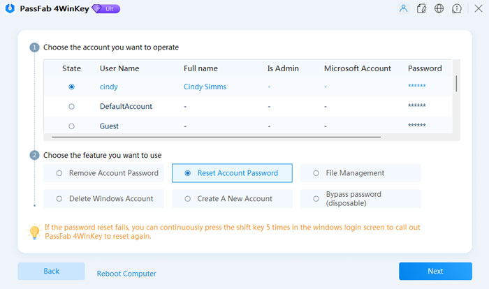
Task: Click the Ult diamond badge
Action: [x=106, y=9]
